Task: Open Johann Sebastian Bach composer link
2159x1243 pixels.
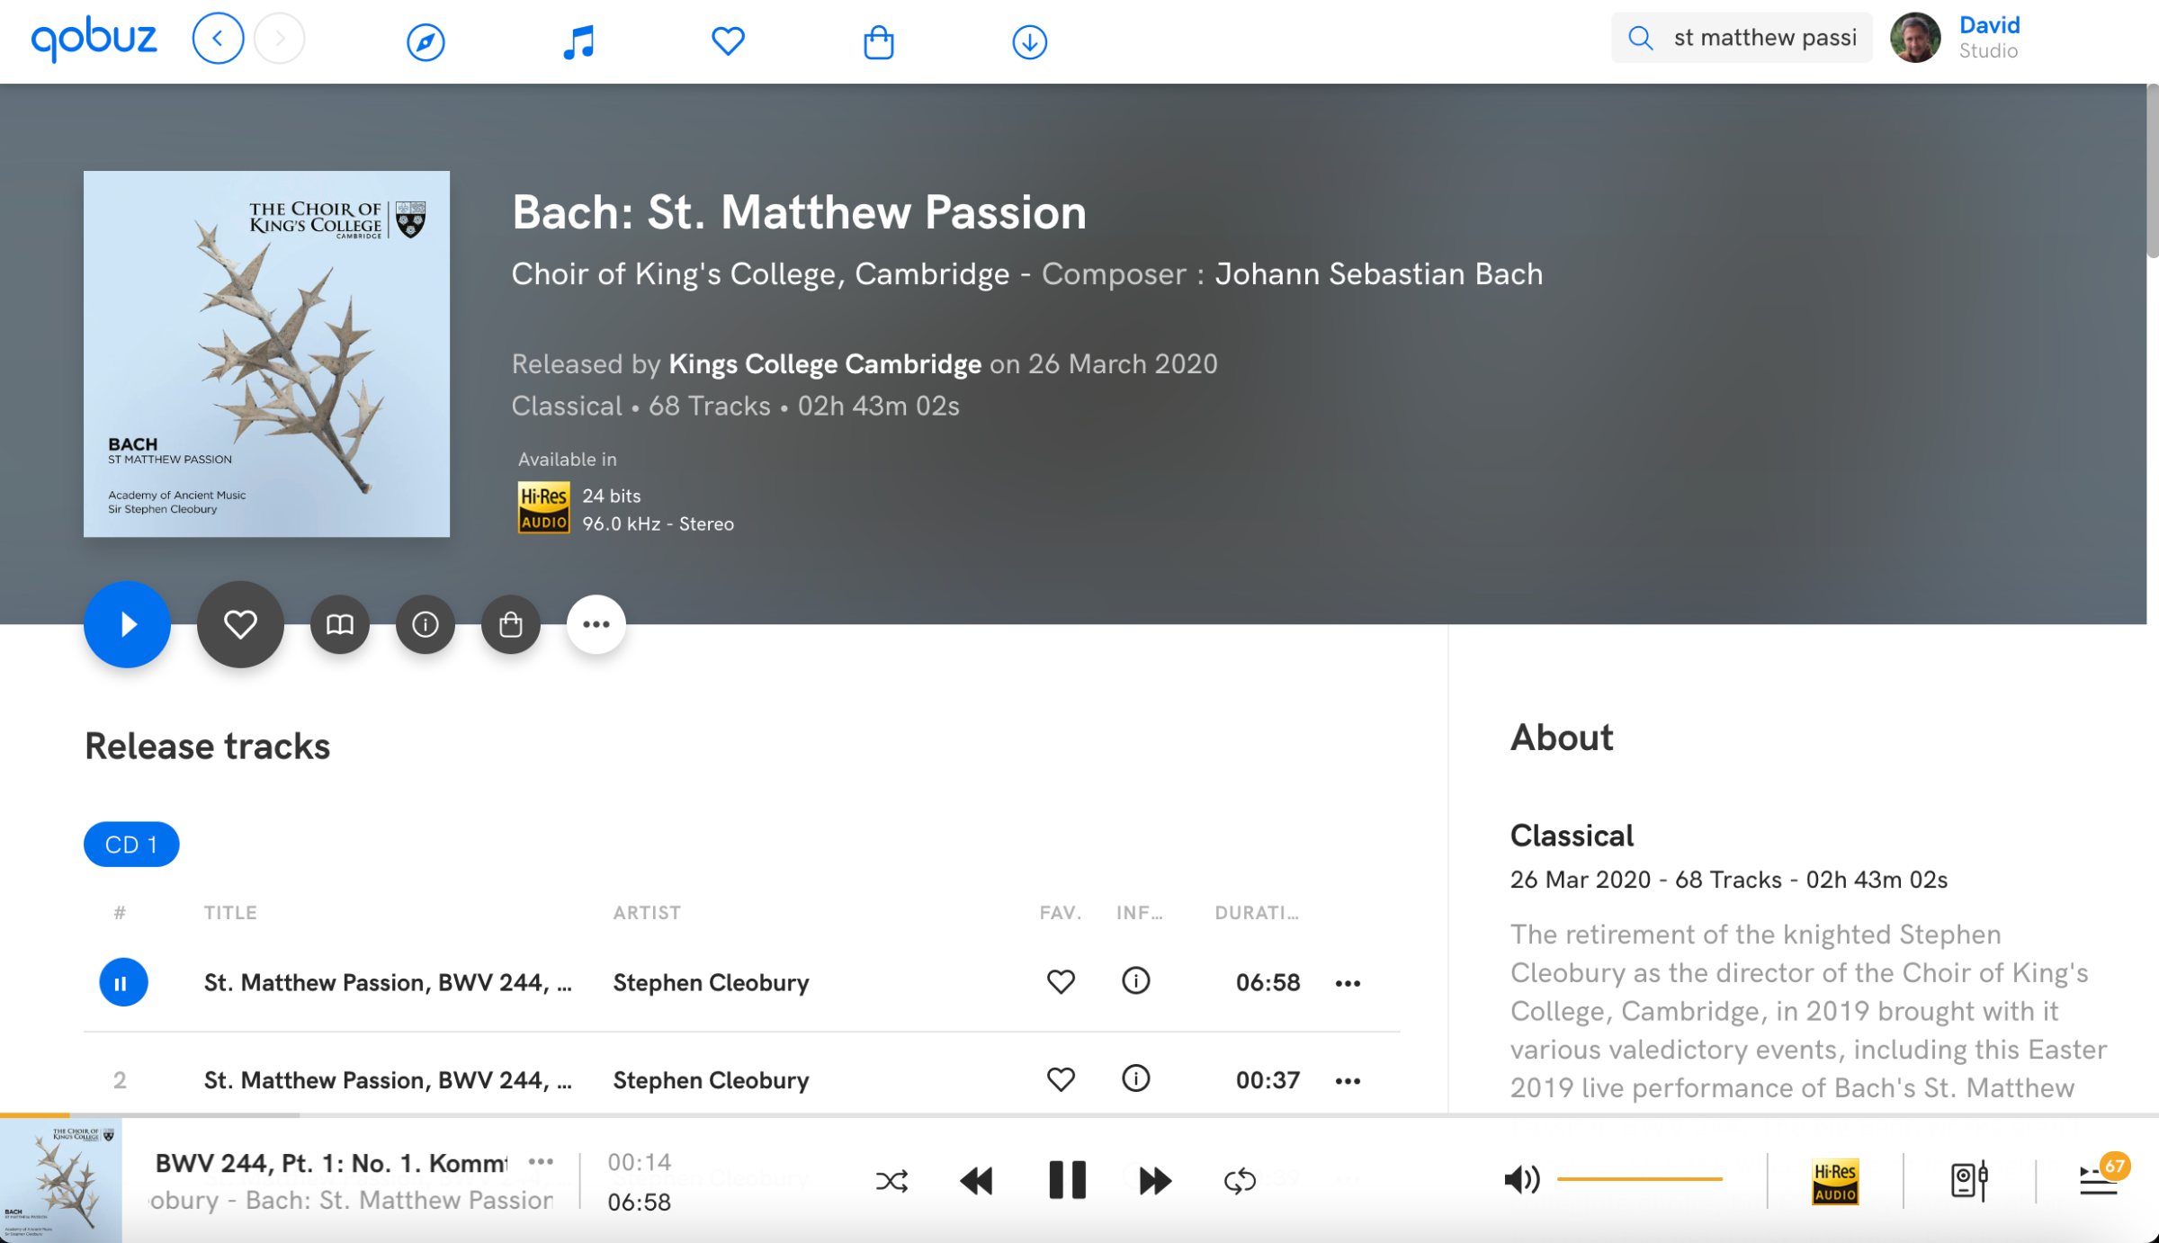Action: tap(1379, 273)
